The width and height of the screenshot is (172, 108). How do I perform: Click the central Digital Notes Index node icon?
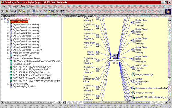tap(115, 56)
